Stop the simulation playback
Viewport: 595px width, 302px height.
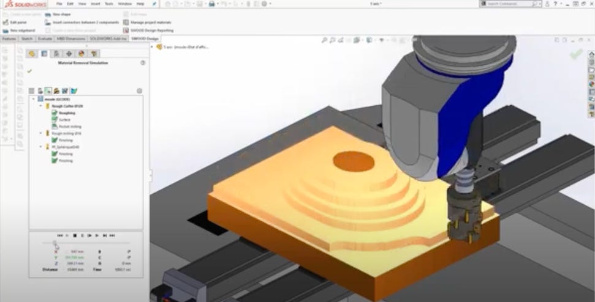[75, 235]
